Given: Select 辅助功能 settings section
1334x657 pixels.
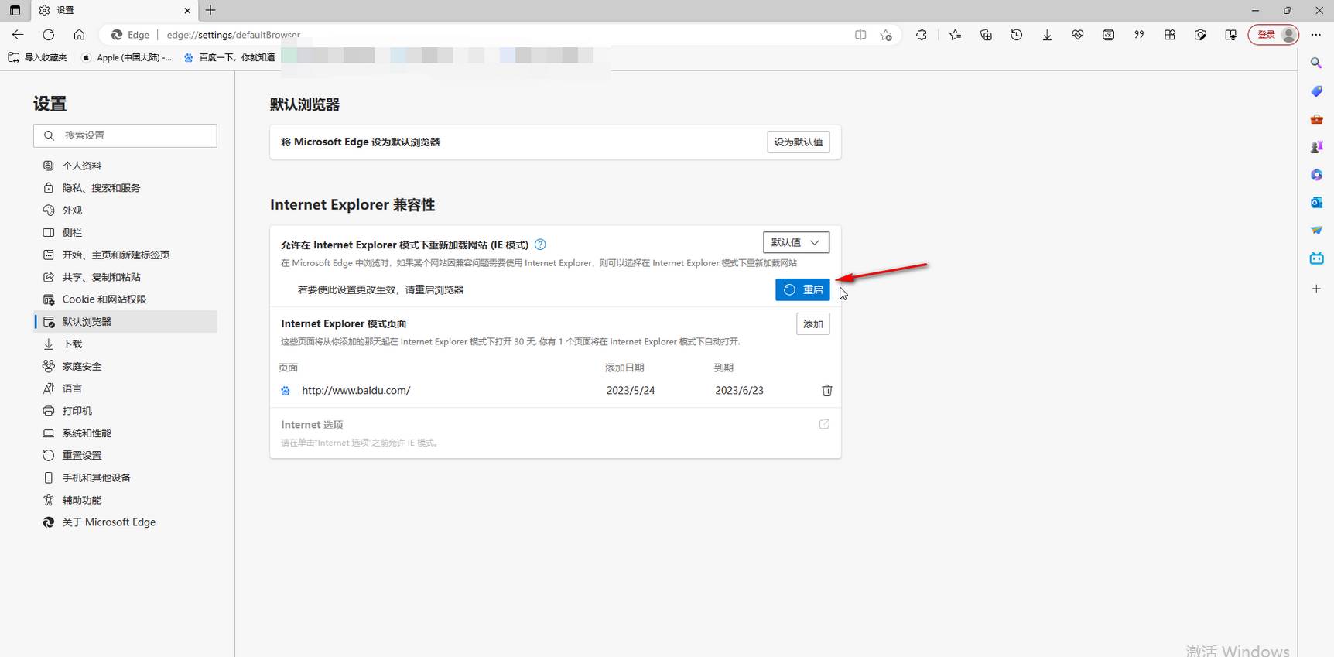Looking at the screenshot, I should [x=125, y=500].
